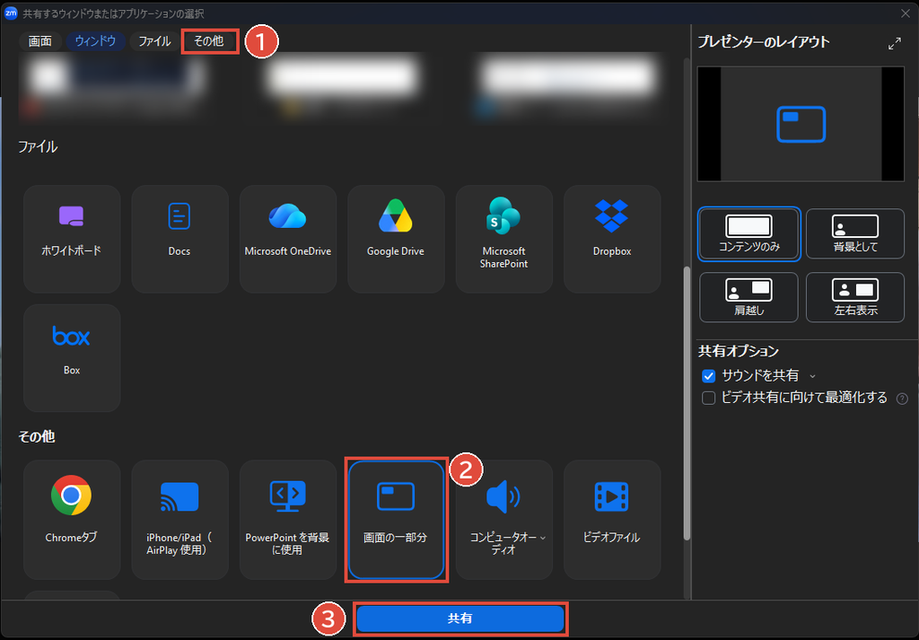This screenshot has height=640, width=919.
Task: Select the コンテンツのみ layout
Action: (749, 234)
